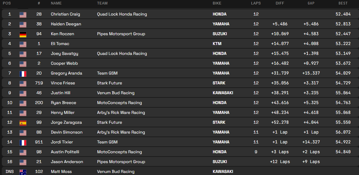Sort by the POS column header

click(7, 3)
